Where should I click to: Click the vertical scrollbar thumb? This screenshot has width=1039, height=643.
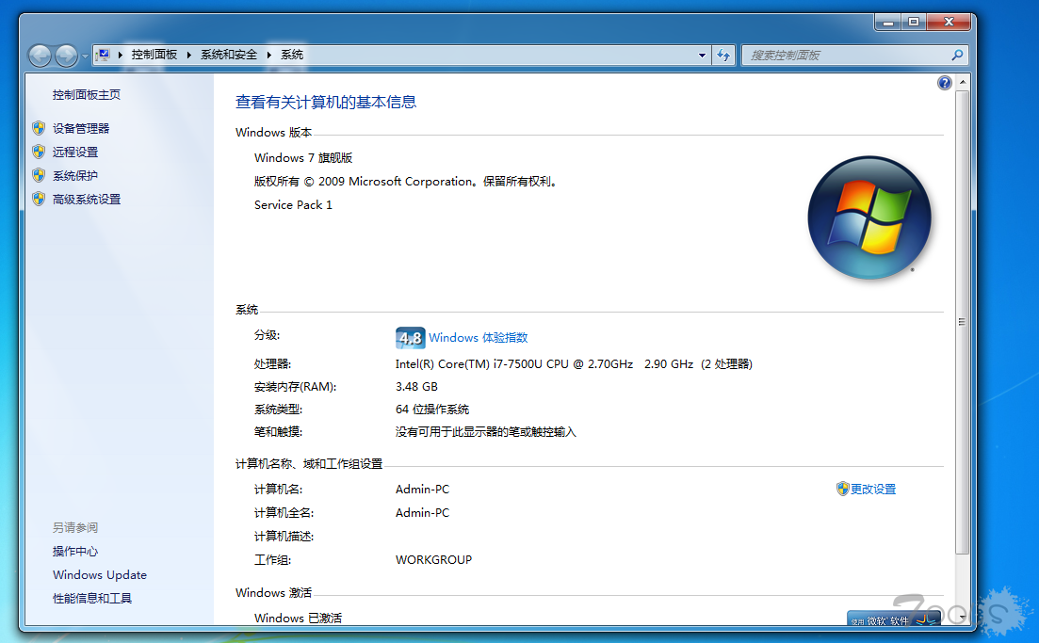coord(962,322)
